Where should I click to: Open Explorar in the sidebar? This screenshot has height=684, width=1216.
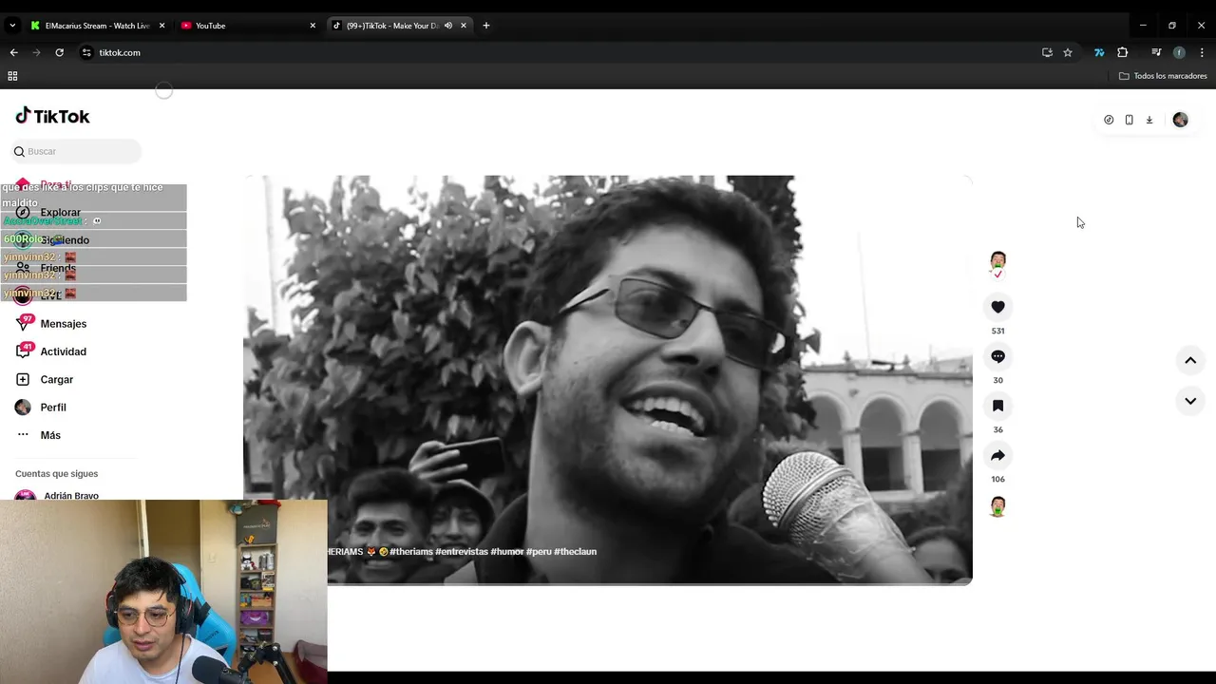pos(60,213)
